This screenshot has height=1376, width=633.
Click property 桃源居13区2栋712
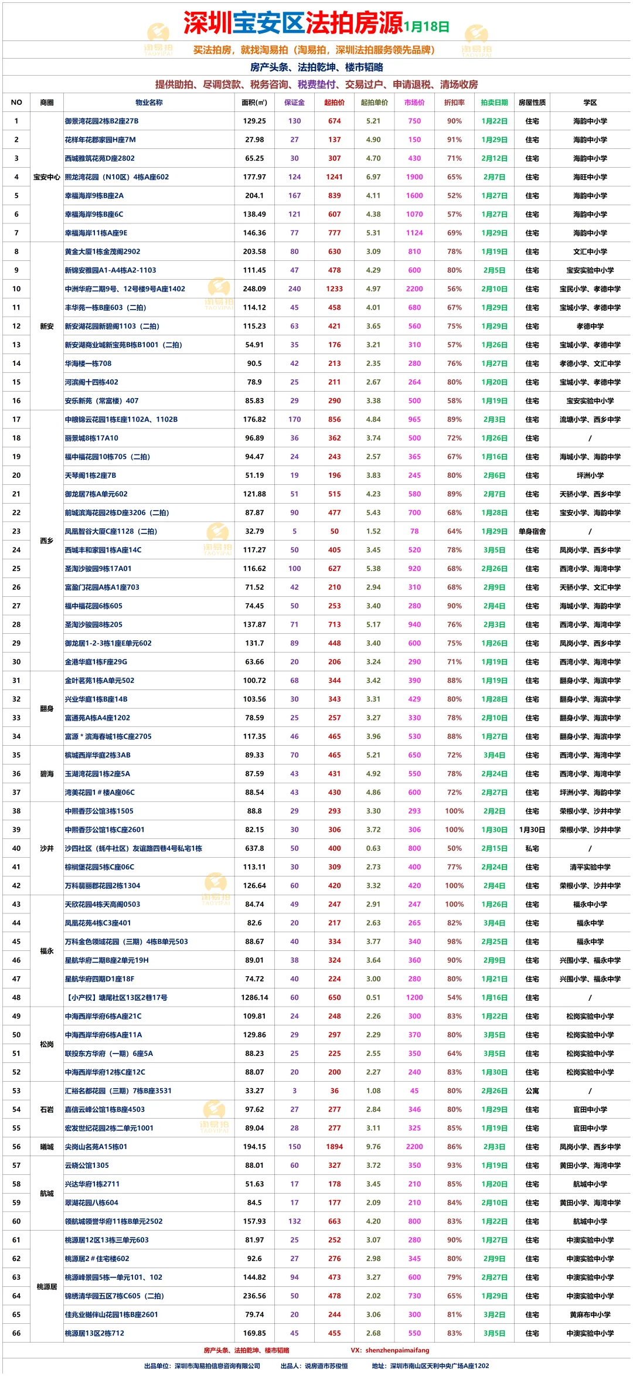tap(94, 1333)
